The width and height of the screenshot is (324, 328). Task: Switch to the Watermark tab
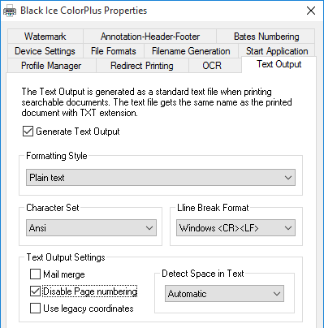click(x=45, y=37)
